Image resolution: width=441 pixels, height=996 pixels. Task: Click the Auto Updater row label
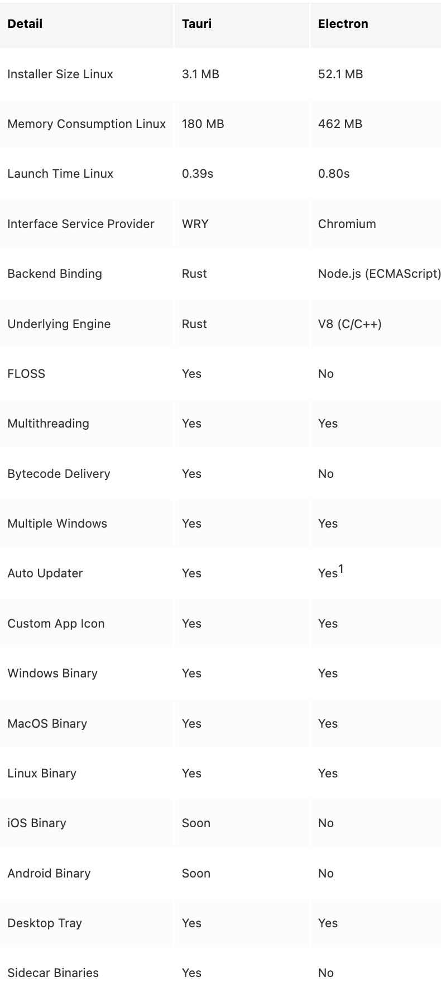(x=45, y=573)
